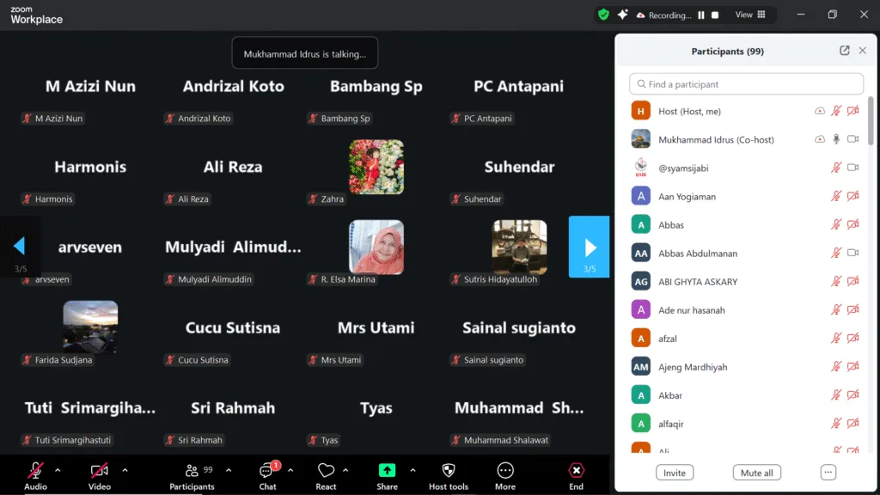Turn on camera using the Video button
880x495 pixels.
click(x=100, y=471)
